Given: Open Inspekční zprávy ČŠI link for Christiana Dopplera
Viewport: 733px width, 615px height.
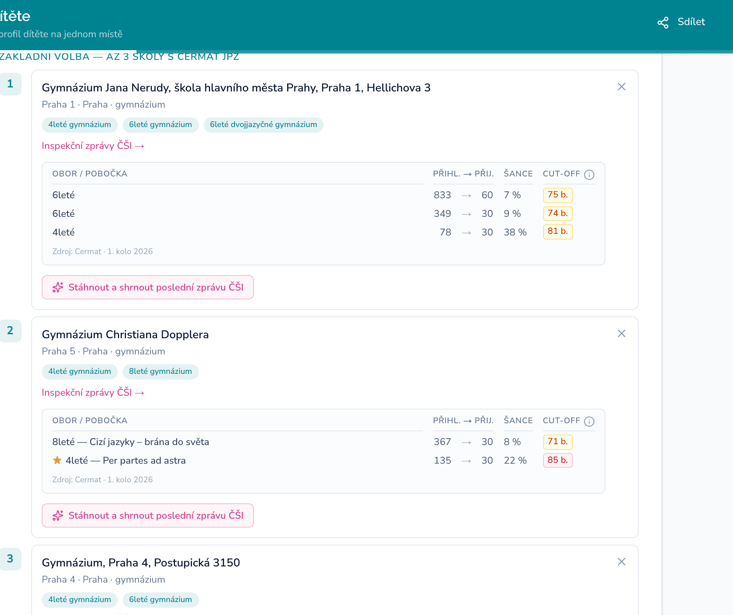Looking at the screenshot, I should (93, 392).
